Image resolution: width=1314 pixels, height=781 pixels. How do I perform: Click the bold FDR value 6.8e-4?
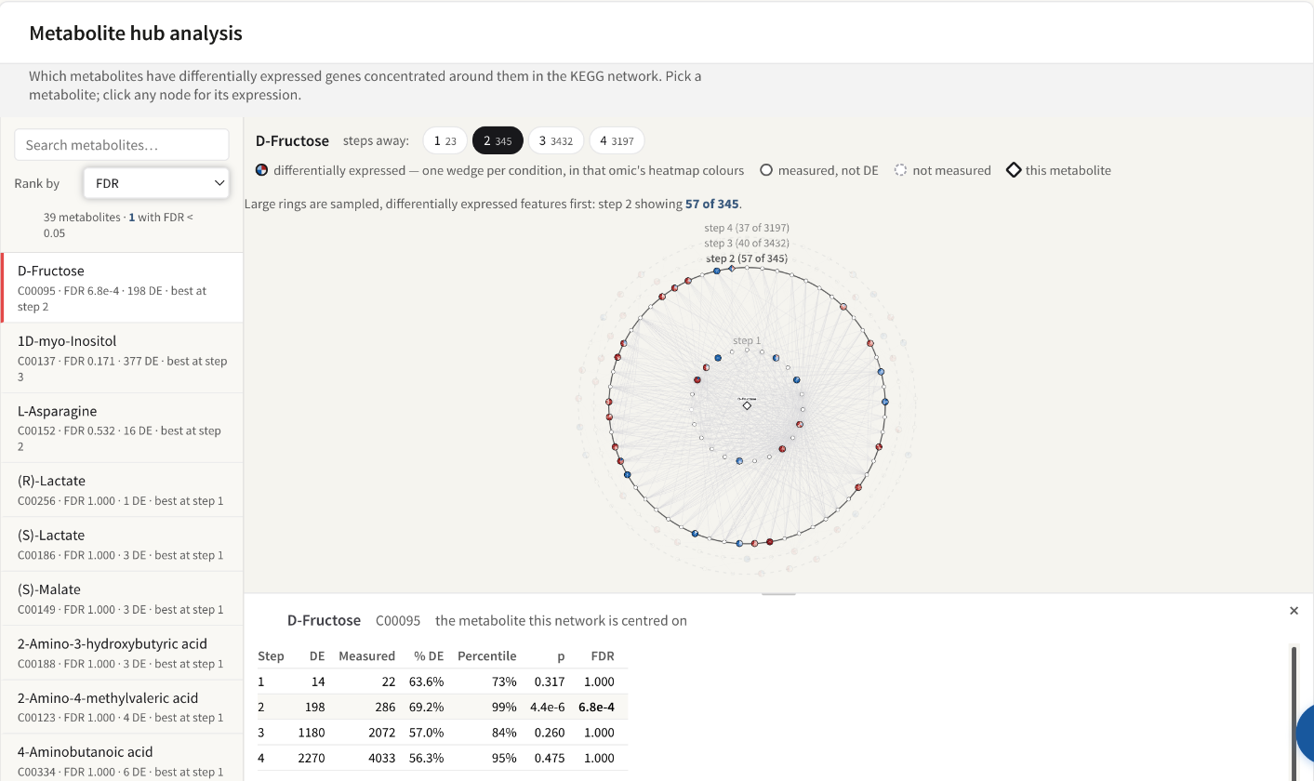(596, 707)
